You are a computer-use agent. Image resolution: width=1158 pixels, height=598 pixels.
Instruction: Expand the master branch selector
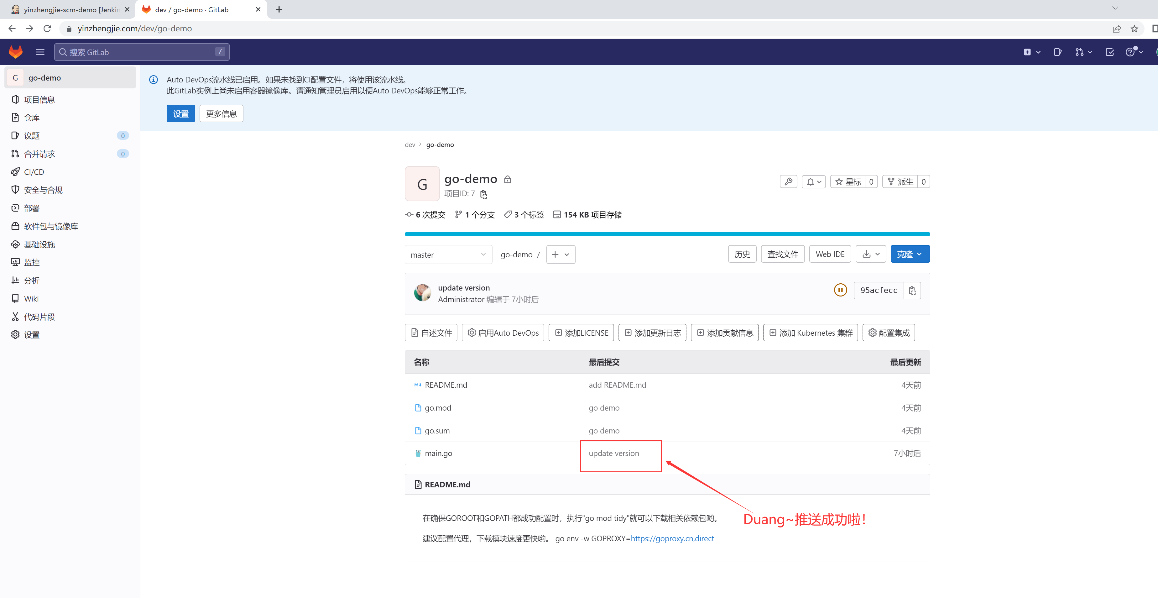pyautogui.click(x=448, y=254)
